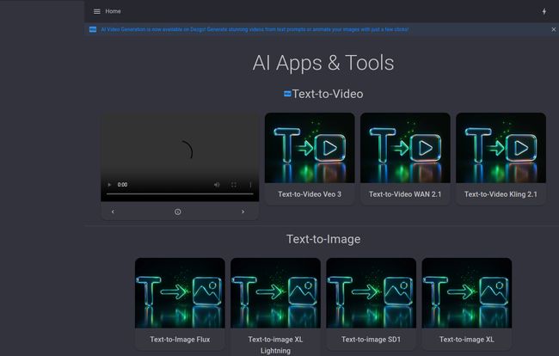
Task: Open Text-to-Video Veo 3 thumbnail
Action: pos(310,148)
